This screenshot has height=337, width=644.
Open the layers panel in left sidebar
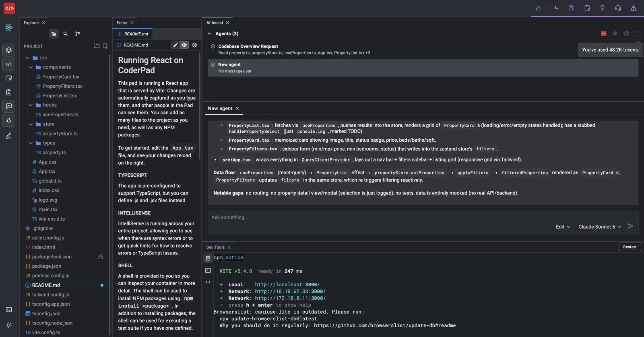tap(9, 50)
